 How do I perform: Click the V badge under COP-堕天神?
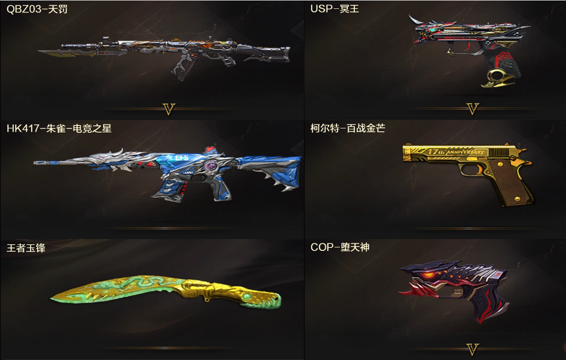tap(473, 349)
